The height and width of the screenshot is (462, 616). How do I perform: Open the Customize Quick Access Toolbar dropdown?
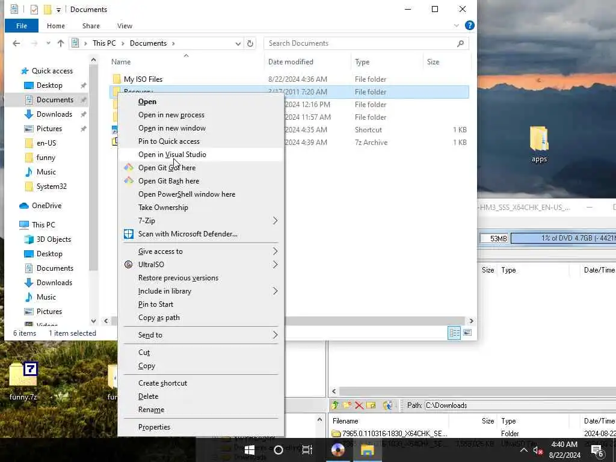58,10
